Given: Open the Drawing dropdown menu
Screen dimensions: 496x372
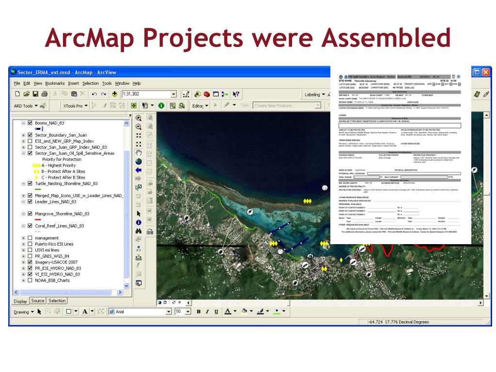Looking at the screenshot, I should click(x=24, y=312).
